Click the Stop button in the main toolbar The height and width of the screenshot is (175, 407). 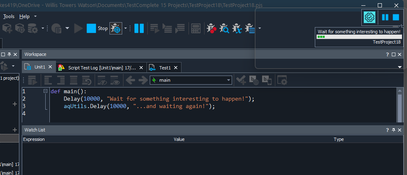coord(96,28)
